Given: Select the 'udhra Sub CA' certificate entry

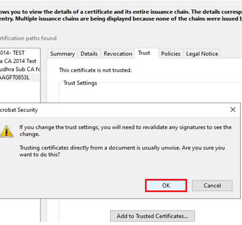Looking at the screenshot, I should (20, 69).
